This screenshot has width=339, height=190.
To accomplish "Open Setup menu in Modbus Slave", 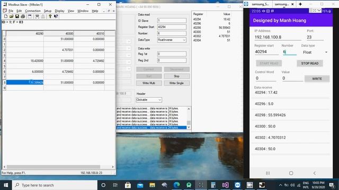I will coord(48,11).
